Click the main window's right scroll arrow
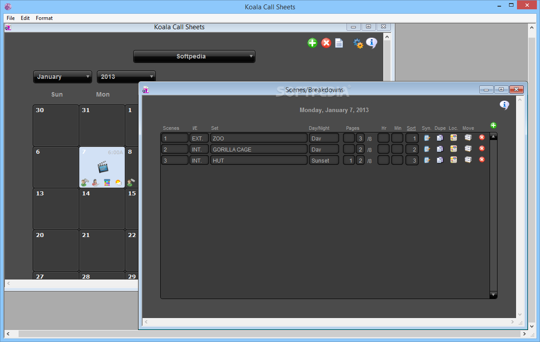 [525, 334]
